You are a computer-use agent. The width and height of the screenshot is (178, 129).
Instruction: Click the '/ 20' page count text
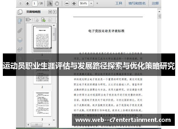41,3
